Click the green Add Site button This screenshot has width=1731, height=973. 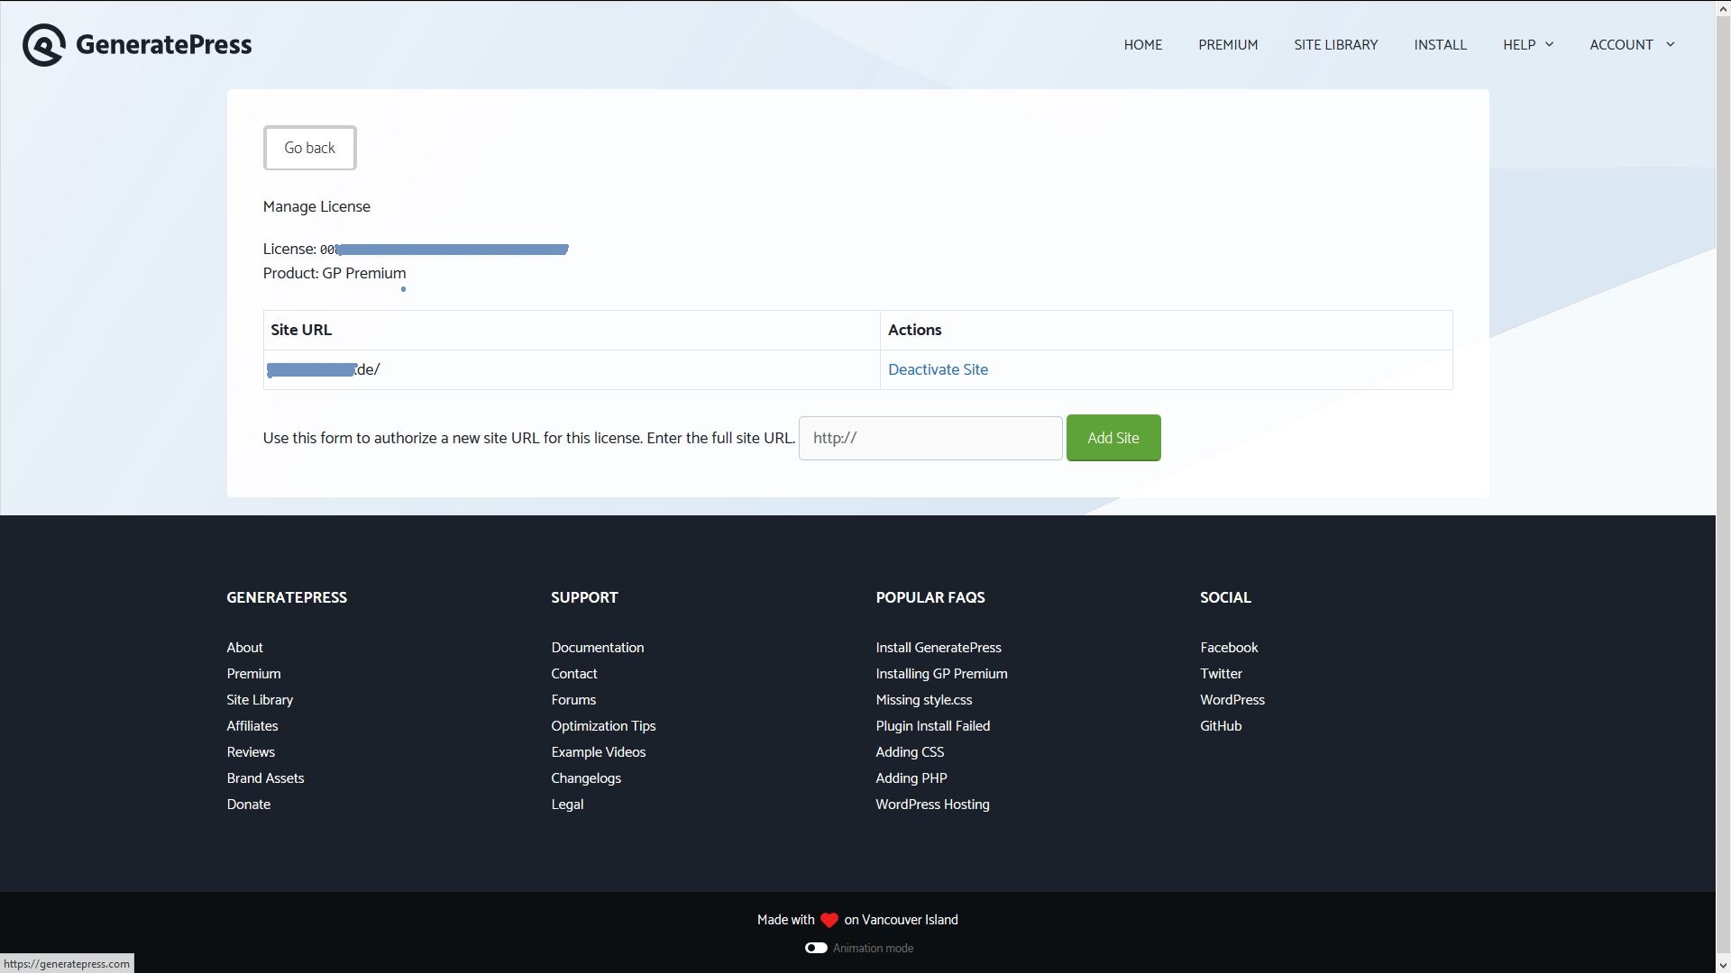coord(1113,438)
